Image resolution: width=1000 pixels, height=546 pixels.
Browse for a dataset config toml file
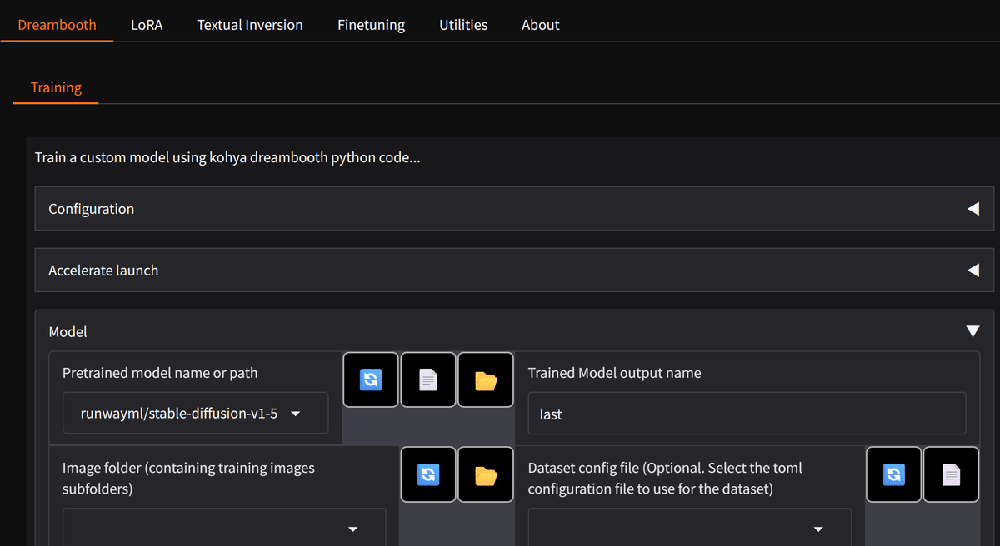(951, 475)
